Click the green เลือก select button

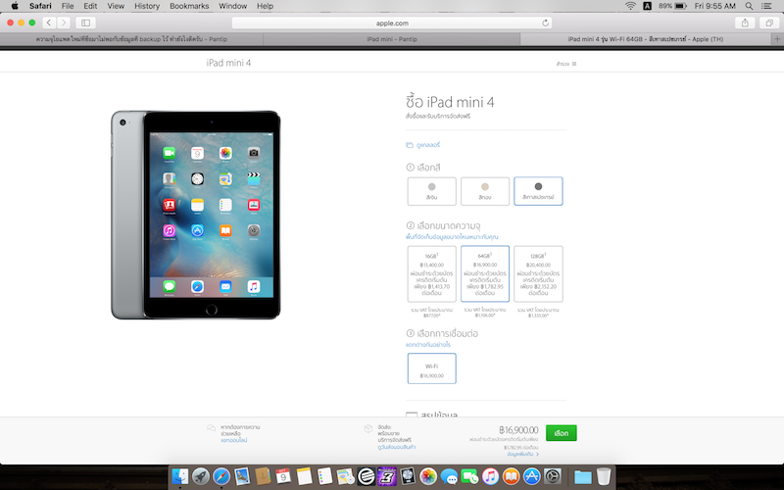coord(561,433)
